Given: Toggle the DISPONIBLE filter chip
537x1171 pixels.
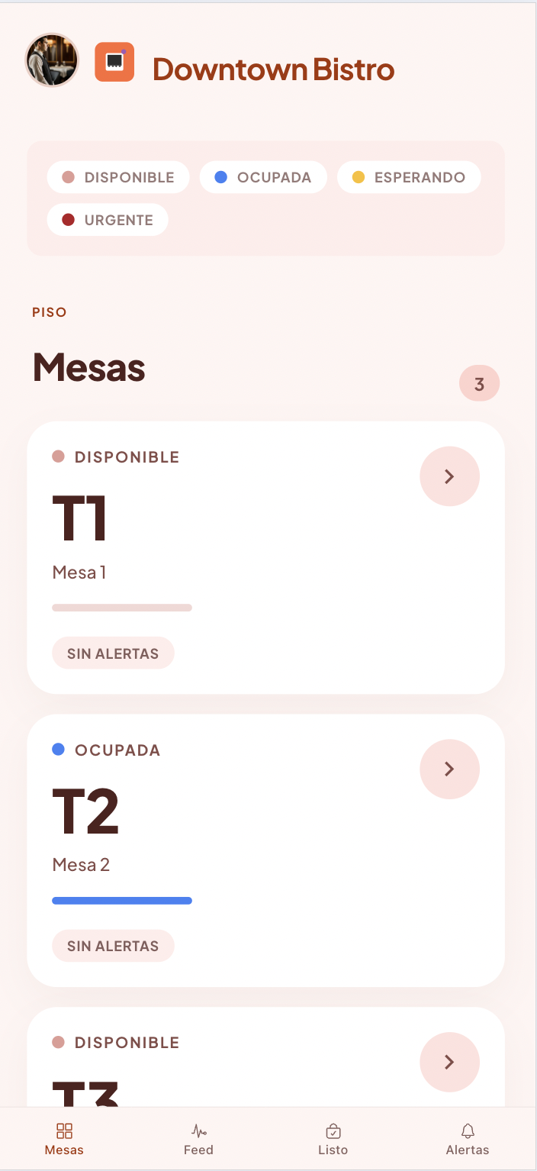Looking at the screenshot, I should (x=118, y=176).
